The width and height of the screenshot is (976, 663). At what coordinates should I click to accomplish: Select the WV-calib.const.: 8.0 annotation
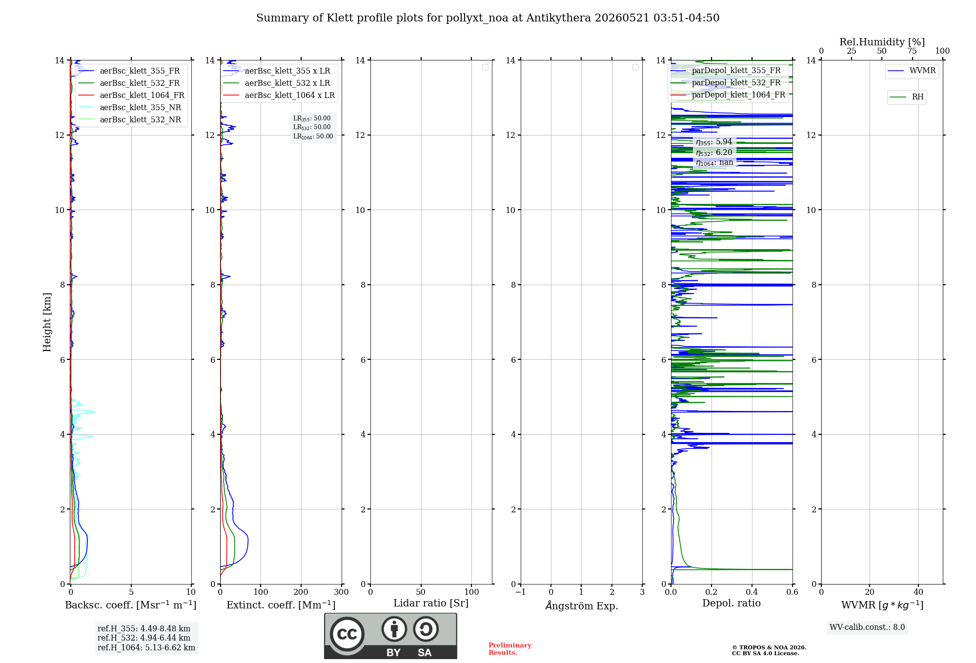click(x=867, y=627)
